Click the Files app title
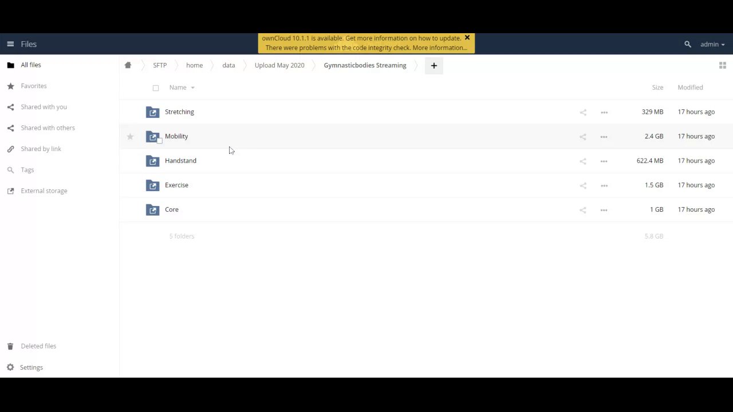The image size is (733, 412). [x=29, y=44]
